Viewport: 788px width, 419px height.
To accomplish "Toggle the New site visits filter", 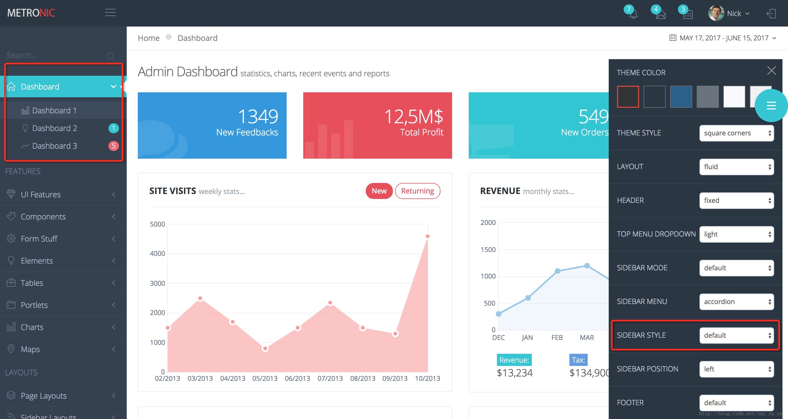I will coord(379,191).
